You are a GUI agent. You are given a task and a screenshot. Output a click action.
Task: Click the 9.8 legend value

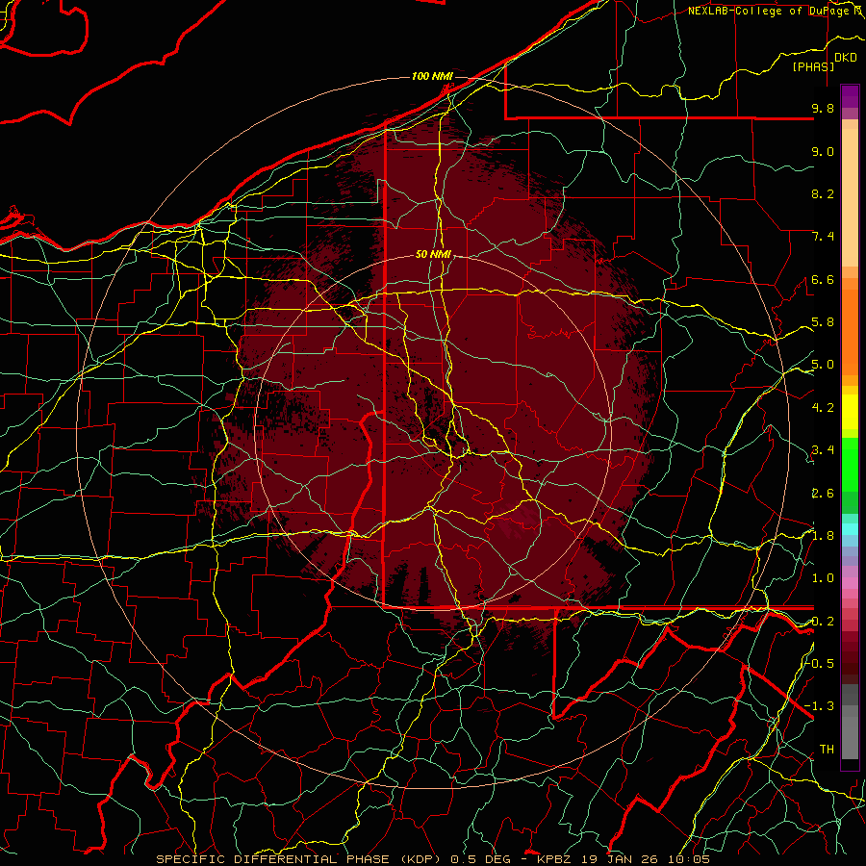click(x=823, y=108)
